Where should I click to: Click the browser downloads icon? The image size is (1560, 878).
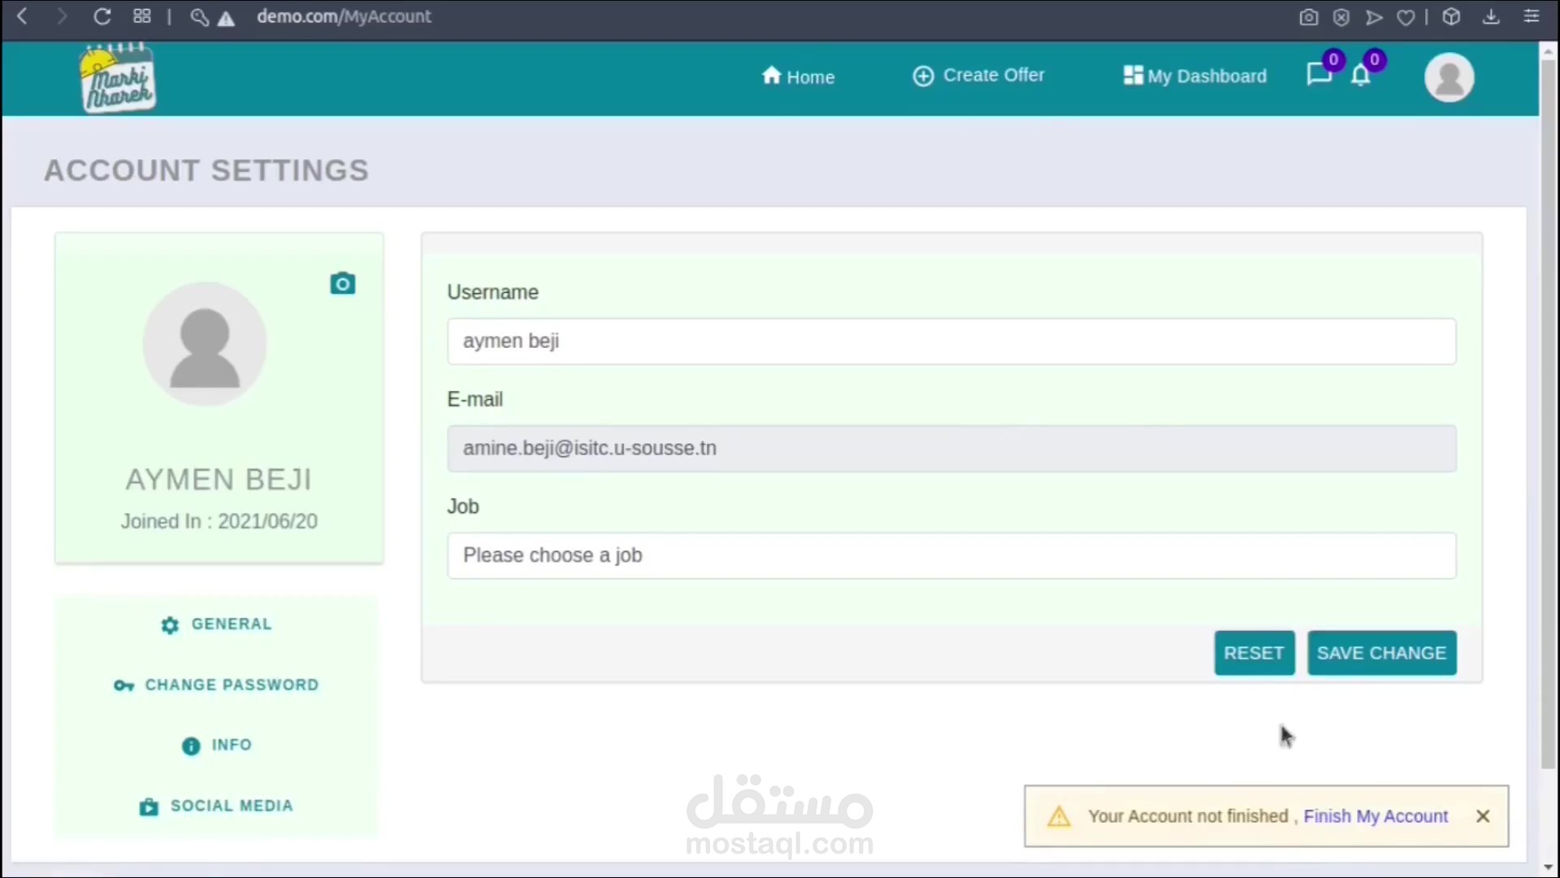pos(1491,17)
